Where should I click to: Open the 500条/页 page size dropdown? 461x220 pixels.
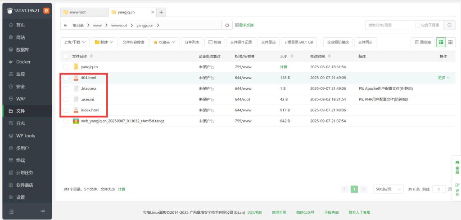click(389, 189)
